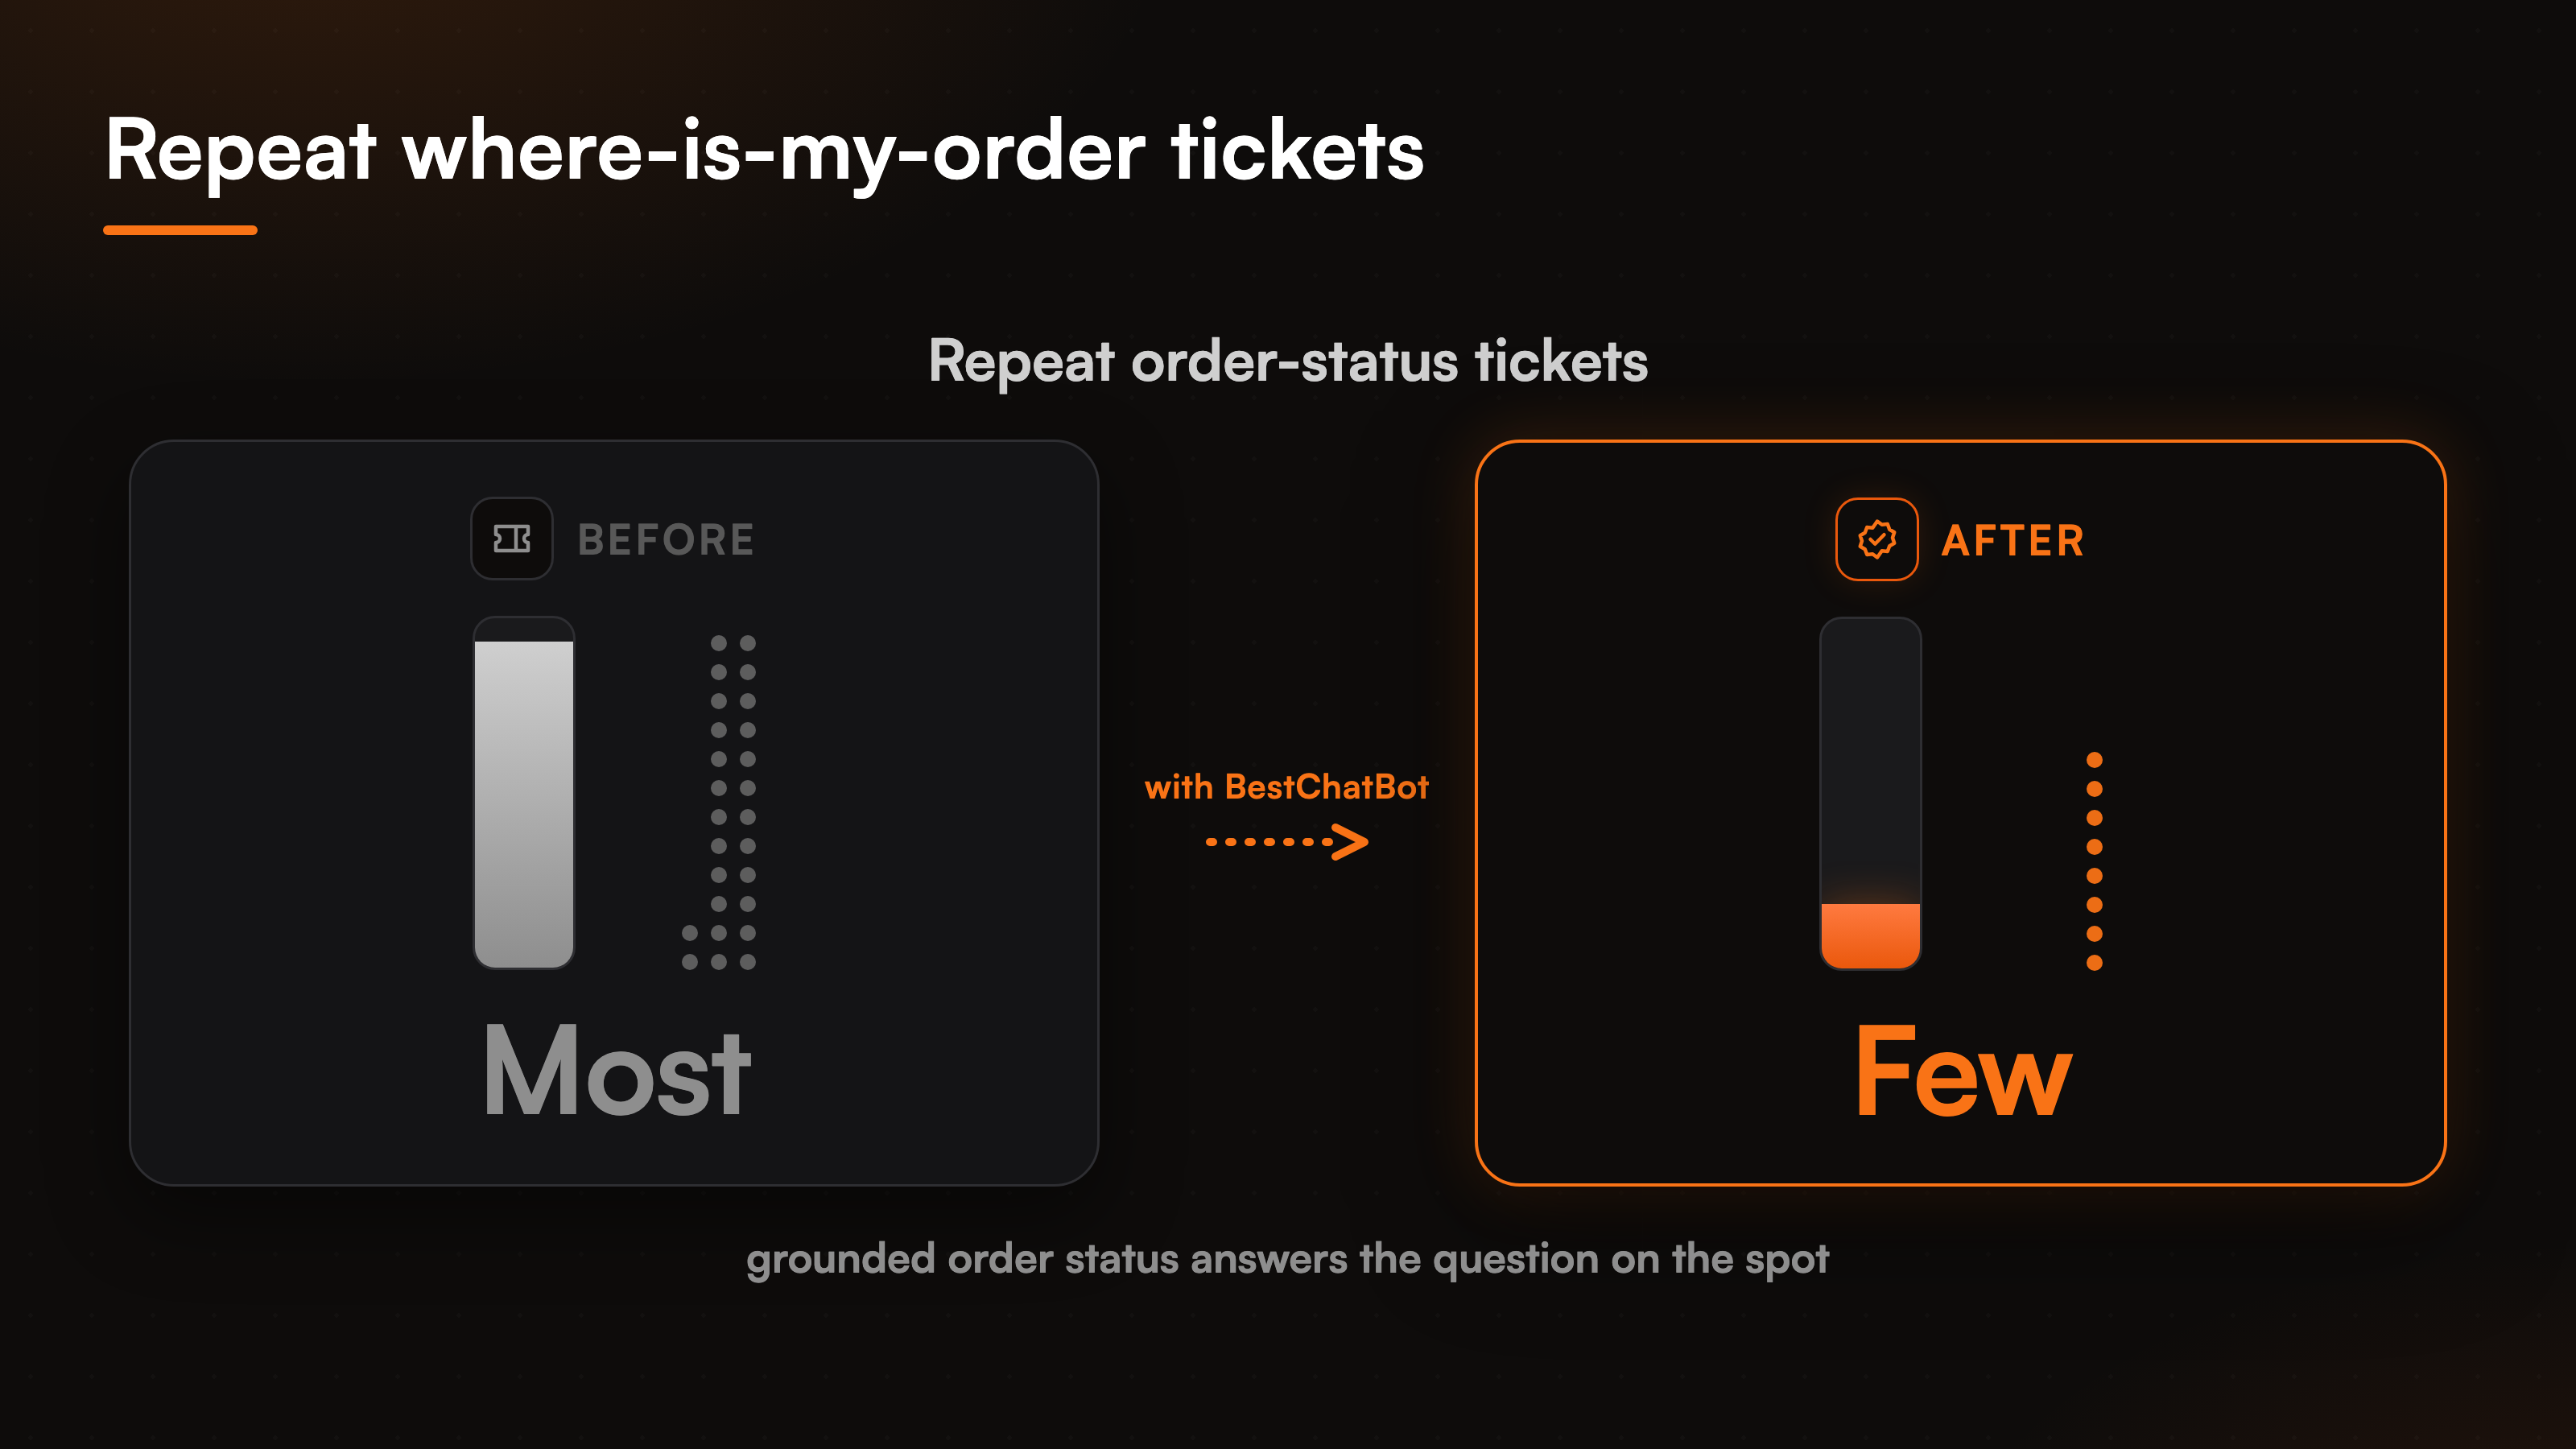Click the with BestChatBot label

point(1287,787)
